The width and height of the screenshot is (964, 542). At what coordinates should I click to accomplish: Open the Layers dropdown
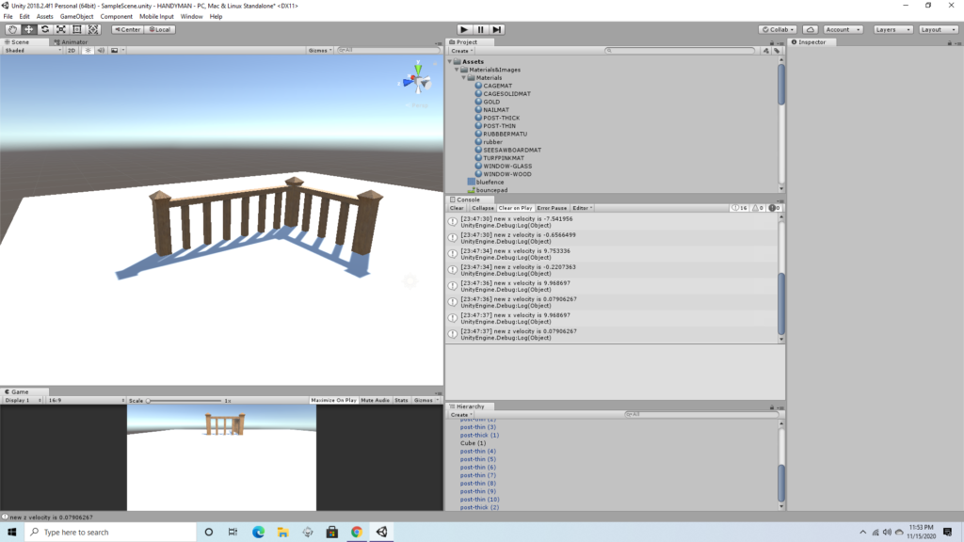pyautogui.click(x=890, y=29)
